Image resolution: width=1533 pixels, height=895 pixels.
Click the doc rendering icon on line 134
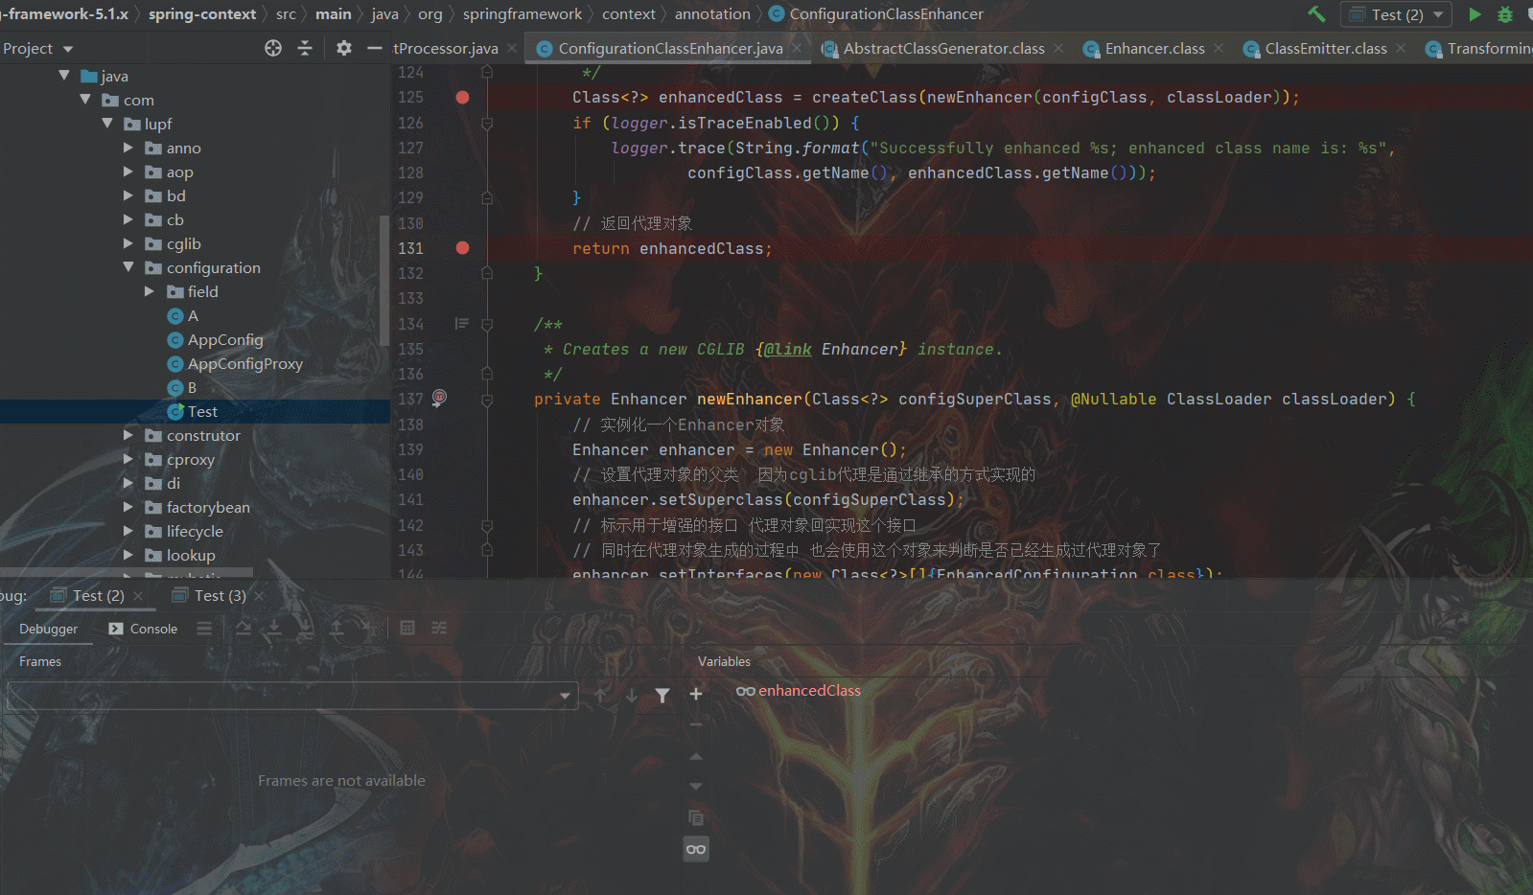click(461, 324)
